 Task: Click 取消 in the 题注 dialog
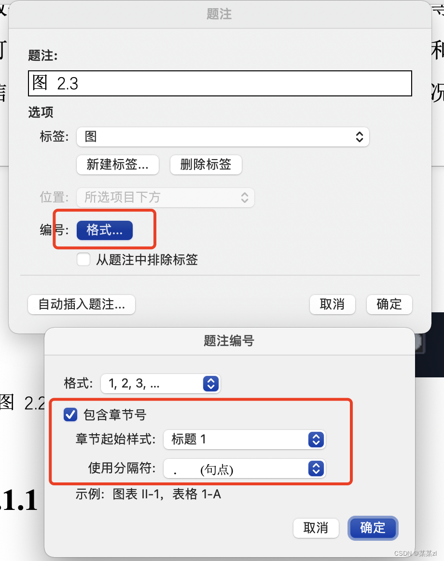tap(332, 305)
